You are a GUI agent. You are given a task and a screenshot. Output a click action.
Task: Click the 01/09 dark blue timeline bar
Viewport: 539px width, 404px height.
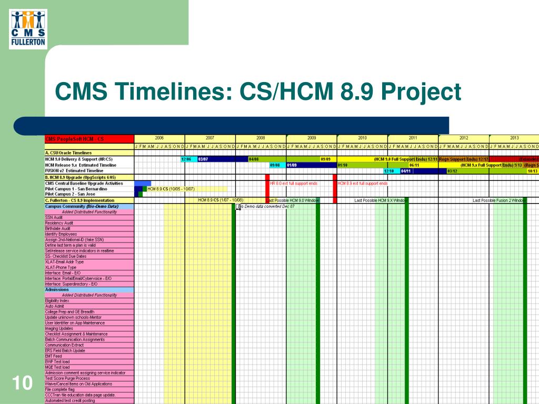point(312,165)
